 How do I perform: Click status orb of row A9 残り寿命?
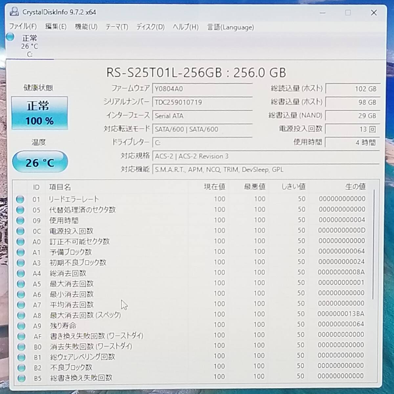[x=21, y=326]
